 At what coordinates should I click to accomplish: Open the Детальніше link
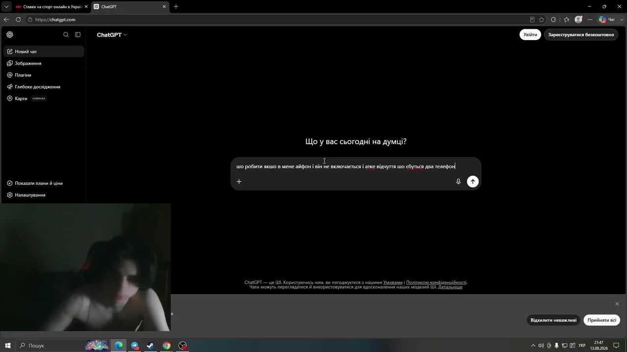click(450, 287)
